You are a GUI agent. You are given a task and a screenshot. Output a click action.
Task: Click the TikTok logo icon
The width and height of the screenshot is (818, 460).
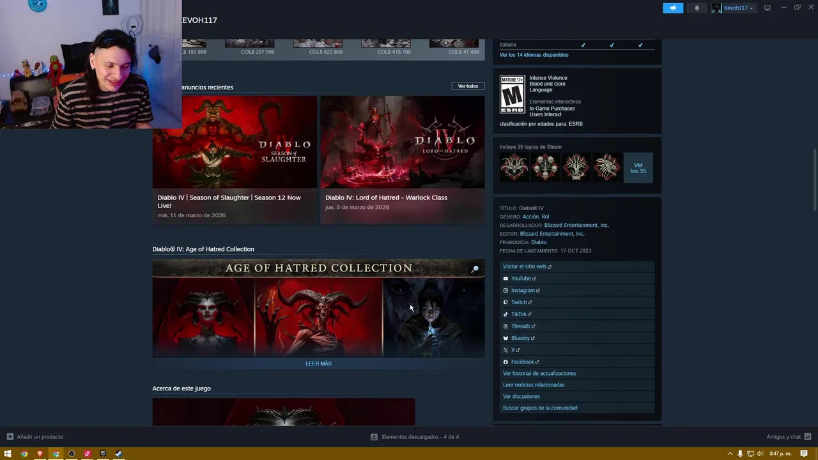click(x=505, y=314)
